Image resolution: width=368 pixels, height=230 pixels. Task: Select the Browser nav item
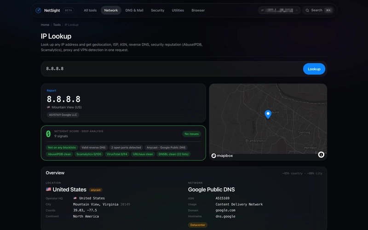pos(198,10)
